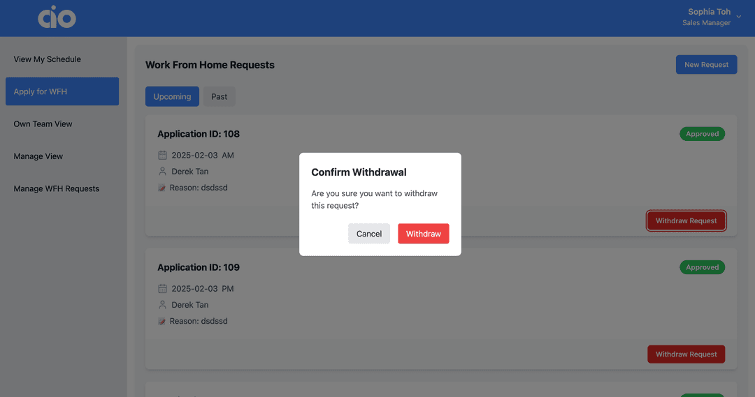Click the aio logo in header

(x=57, y=17)
